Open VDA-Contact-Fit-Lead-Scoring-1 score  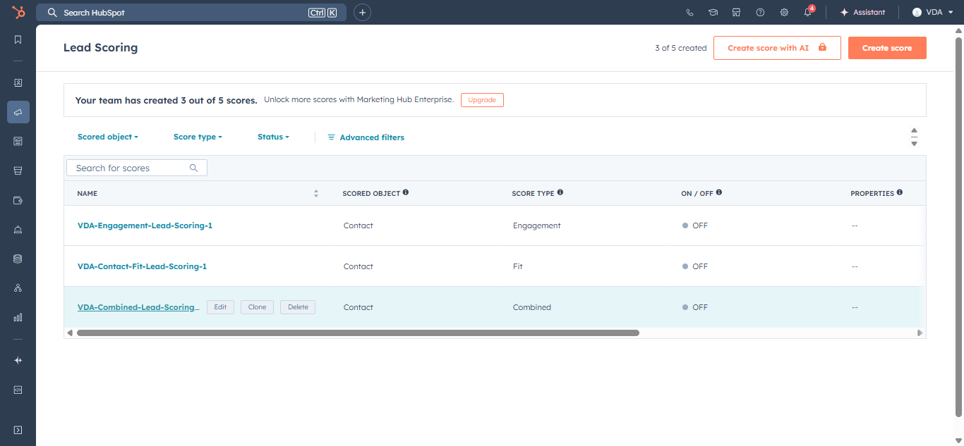pyautogui.click(x=142, y=266)
